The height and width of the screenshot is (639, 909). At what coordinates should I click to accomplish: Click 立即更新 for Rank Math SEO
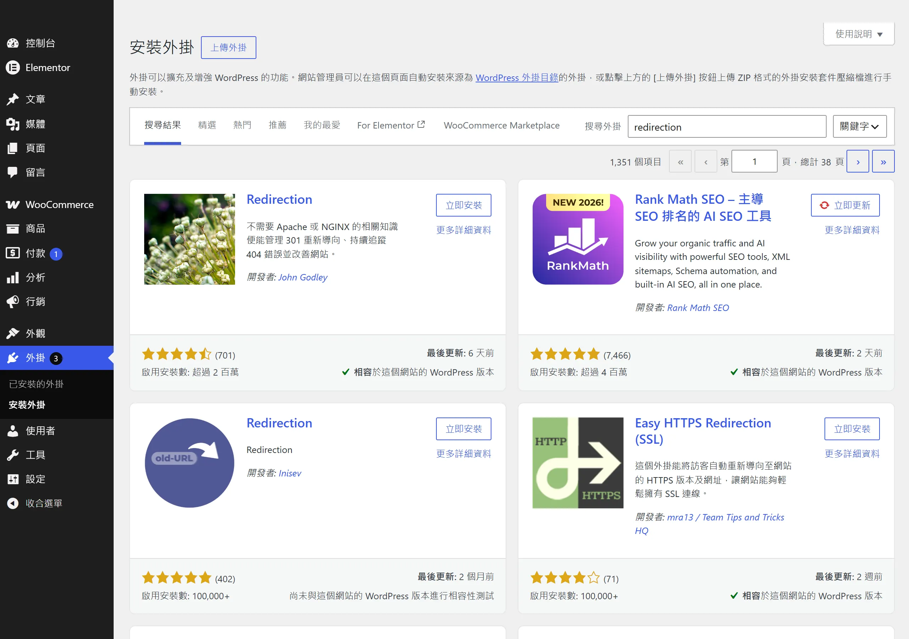(x=845, y=205)
